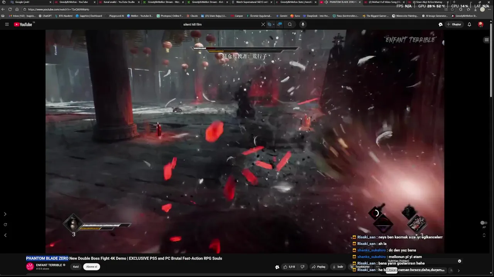Click the browser back arrow
The image size is (494, 277).
[x=3, y=9]
